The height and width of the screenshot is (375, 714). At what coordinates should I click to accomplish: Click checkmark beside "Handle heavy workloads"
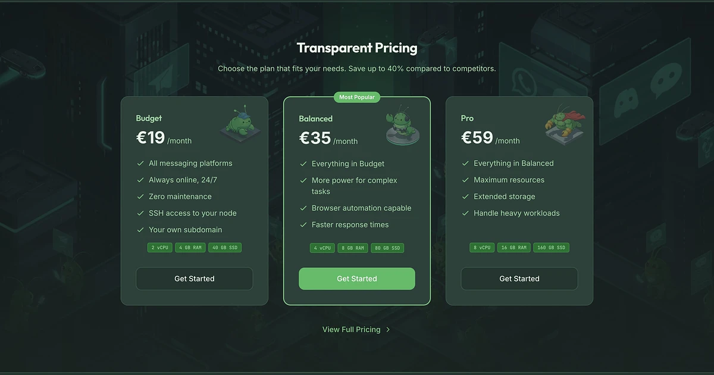coord(465,212)
